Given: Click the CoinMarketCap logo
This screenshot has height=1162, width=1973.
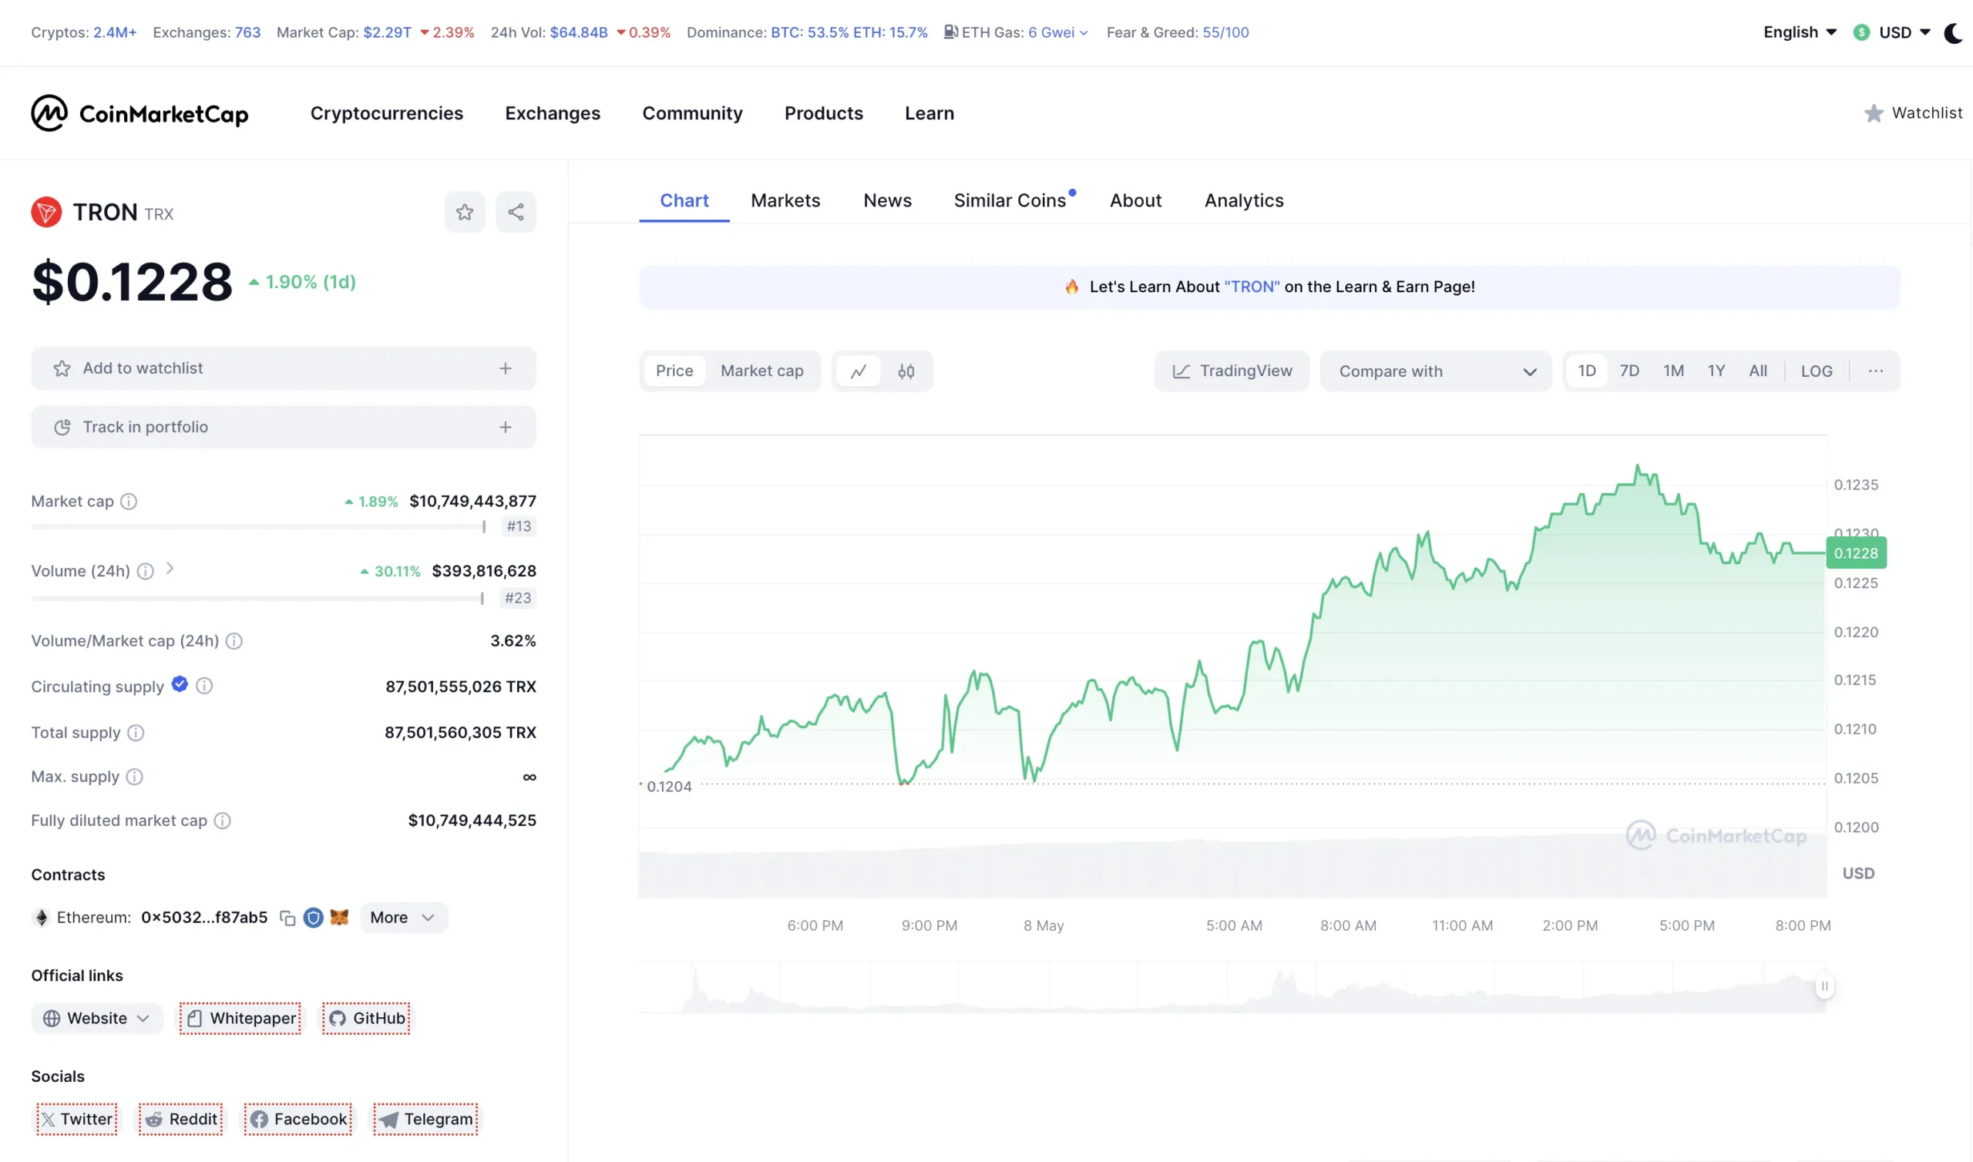Looking at the screenshot, I should pos(139,113).
